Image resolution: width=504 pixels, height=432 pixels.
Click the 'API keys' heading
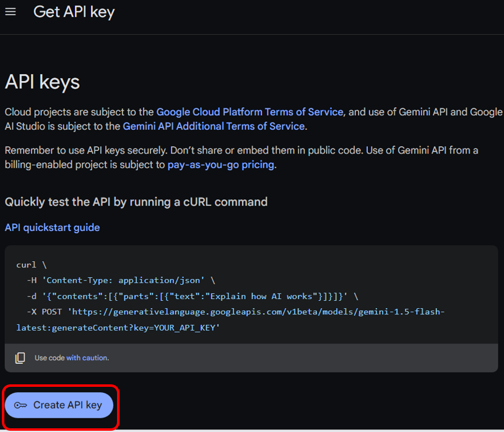[x=42, y=82]
